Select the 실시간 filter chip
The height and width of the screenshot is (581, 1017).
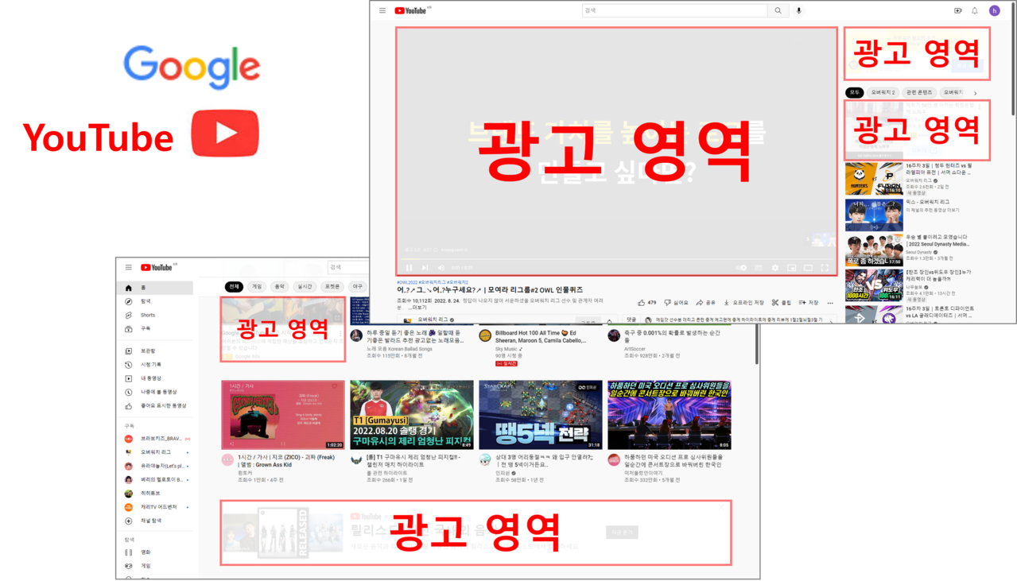tap(305, 287)
